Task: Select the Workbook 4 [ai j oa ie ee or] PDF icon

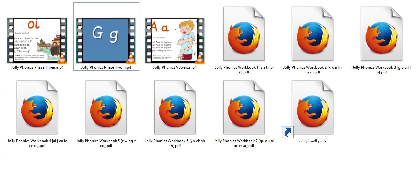Action: pyautogui.click(x=37, y=107)
